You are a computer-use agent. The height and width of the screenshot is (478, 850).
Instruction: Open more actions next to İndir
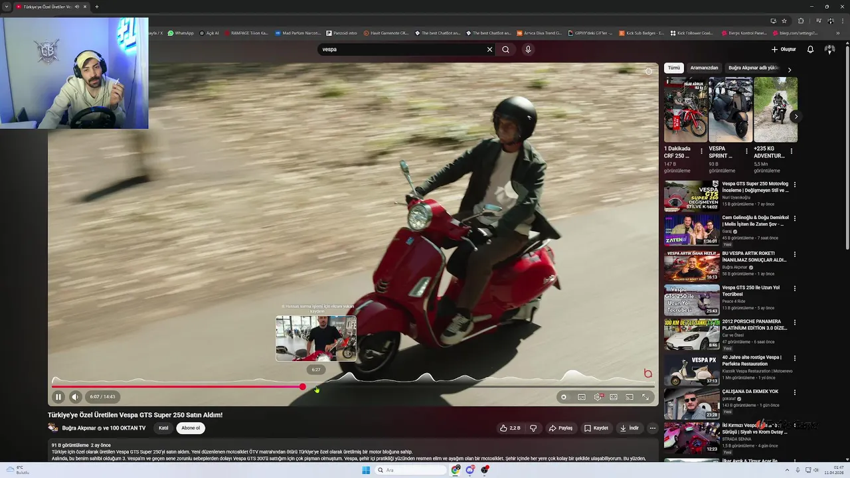click(x=653, y=428)
